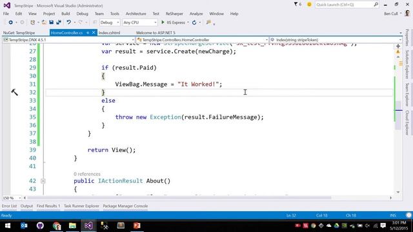Click the taskbar volume speaker icon
The width and height of the screenshot is (413, 232).
[367, 226]
